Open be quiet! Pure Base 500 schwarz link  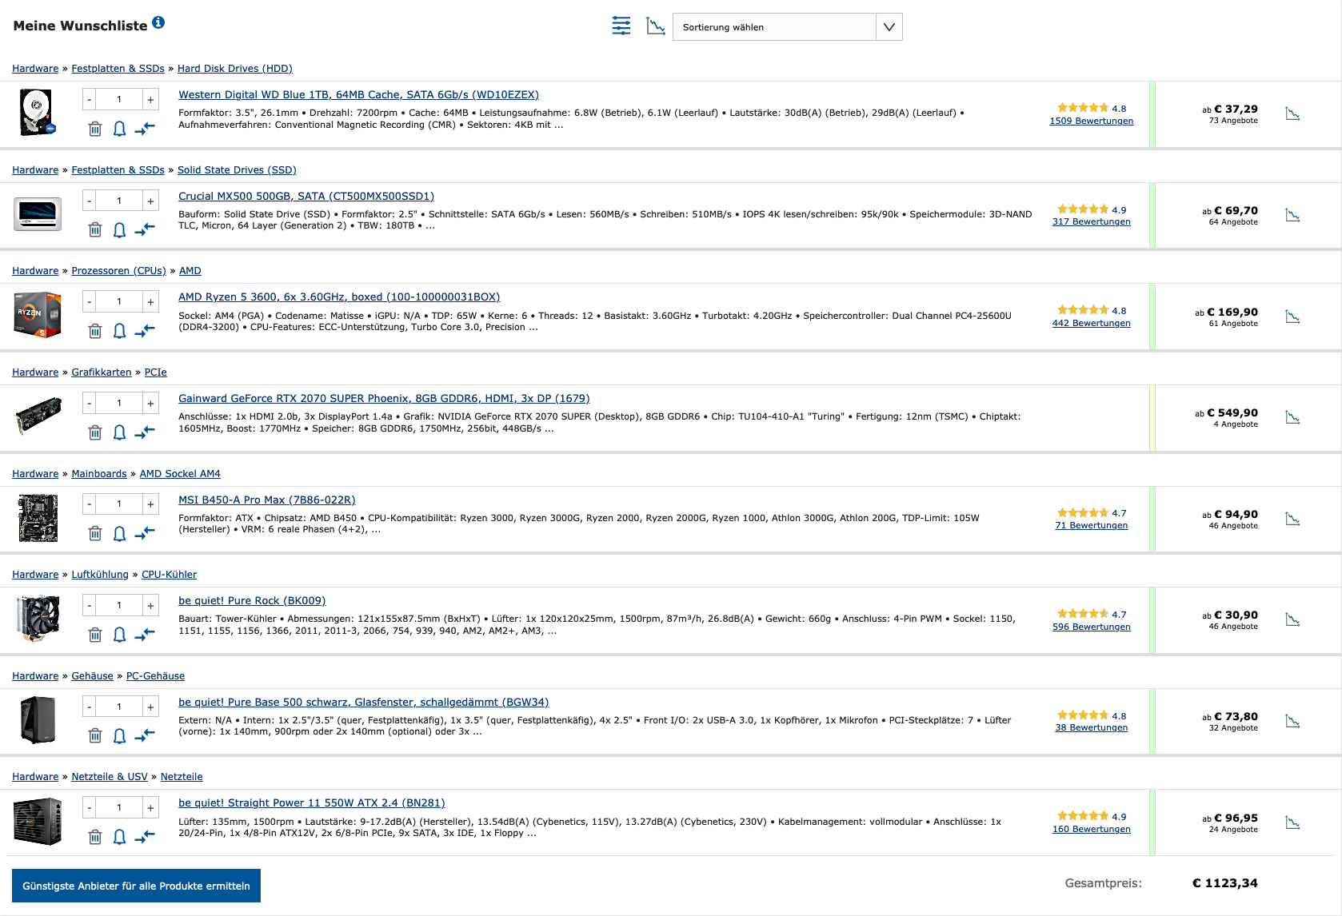364,702
